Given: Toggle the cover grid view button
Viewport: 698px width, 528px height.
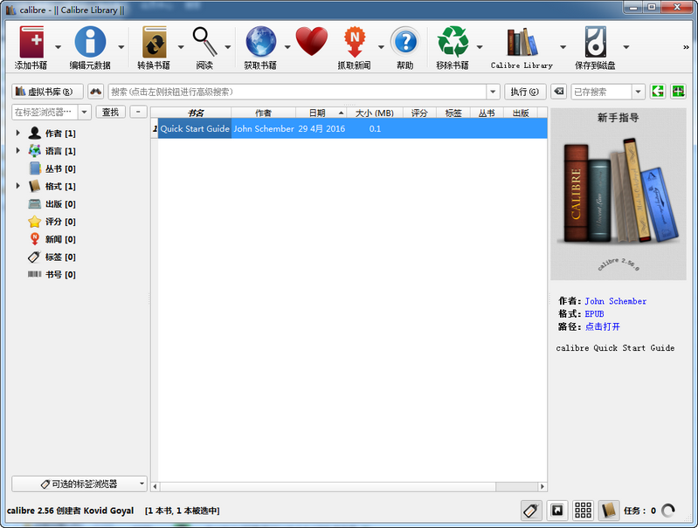Looking at the screenshot, I should point(583,511).
